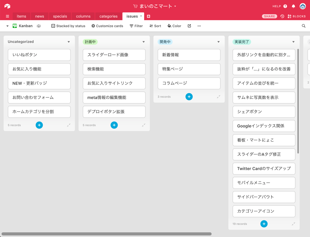Expand the Uncategorized column header menu
The width and height of the screenshot is (310, 237).
click(x=69, y=42)
